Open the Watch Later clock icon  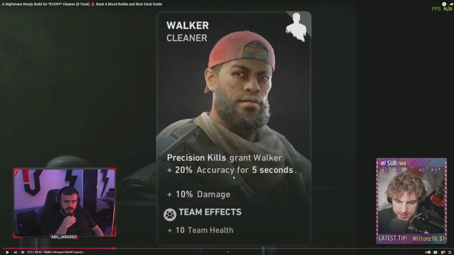pos(444,4)
